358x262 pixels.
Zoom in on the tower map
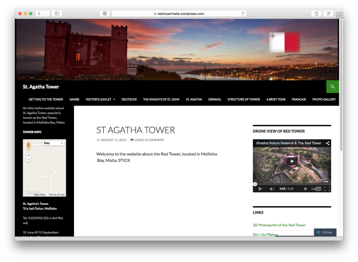[x=28, y=155]
